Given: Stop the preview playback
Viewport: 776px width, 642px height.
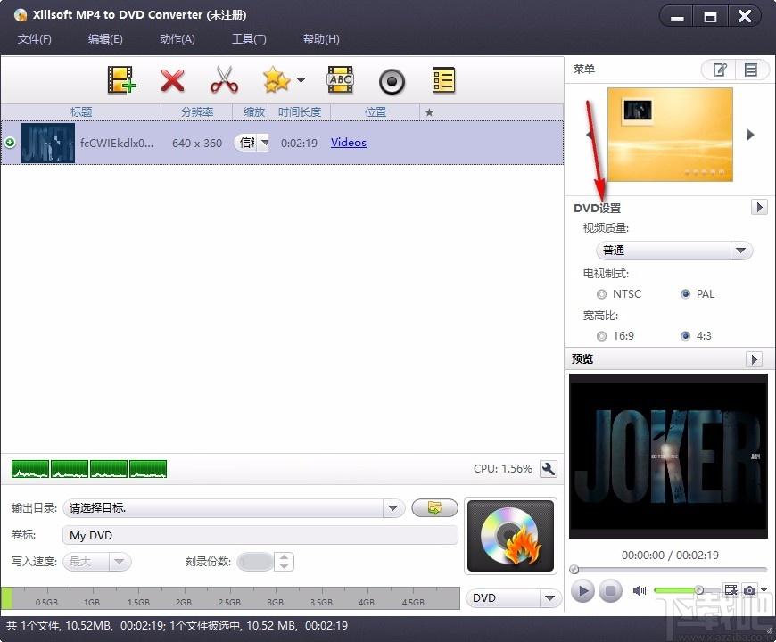Looking at the screenshot, I should [610, 590].
